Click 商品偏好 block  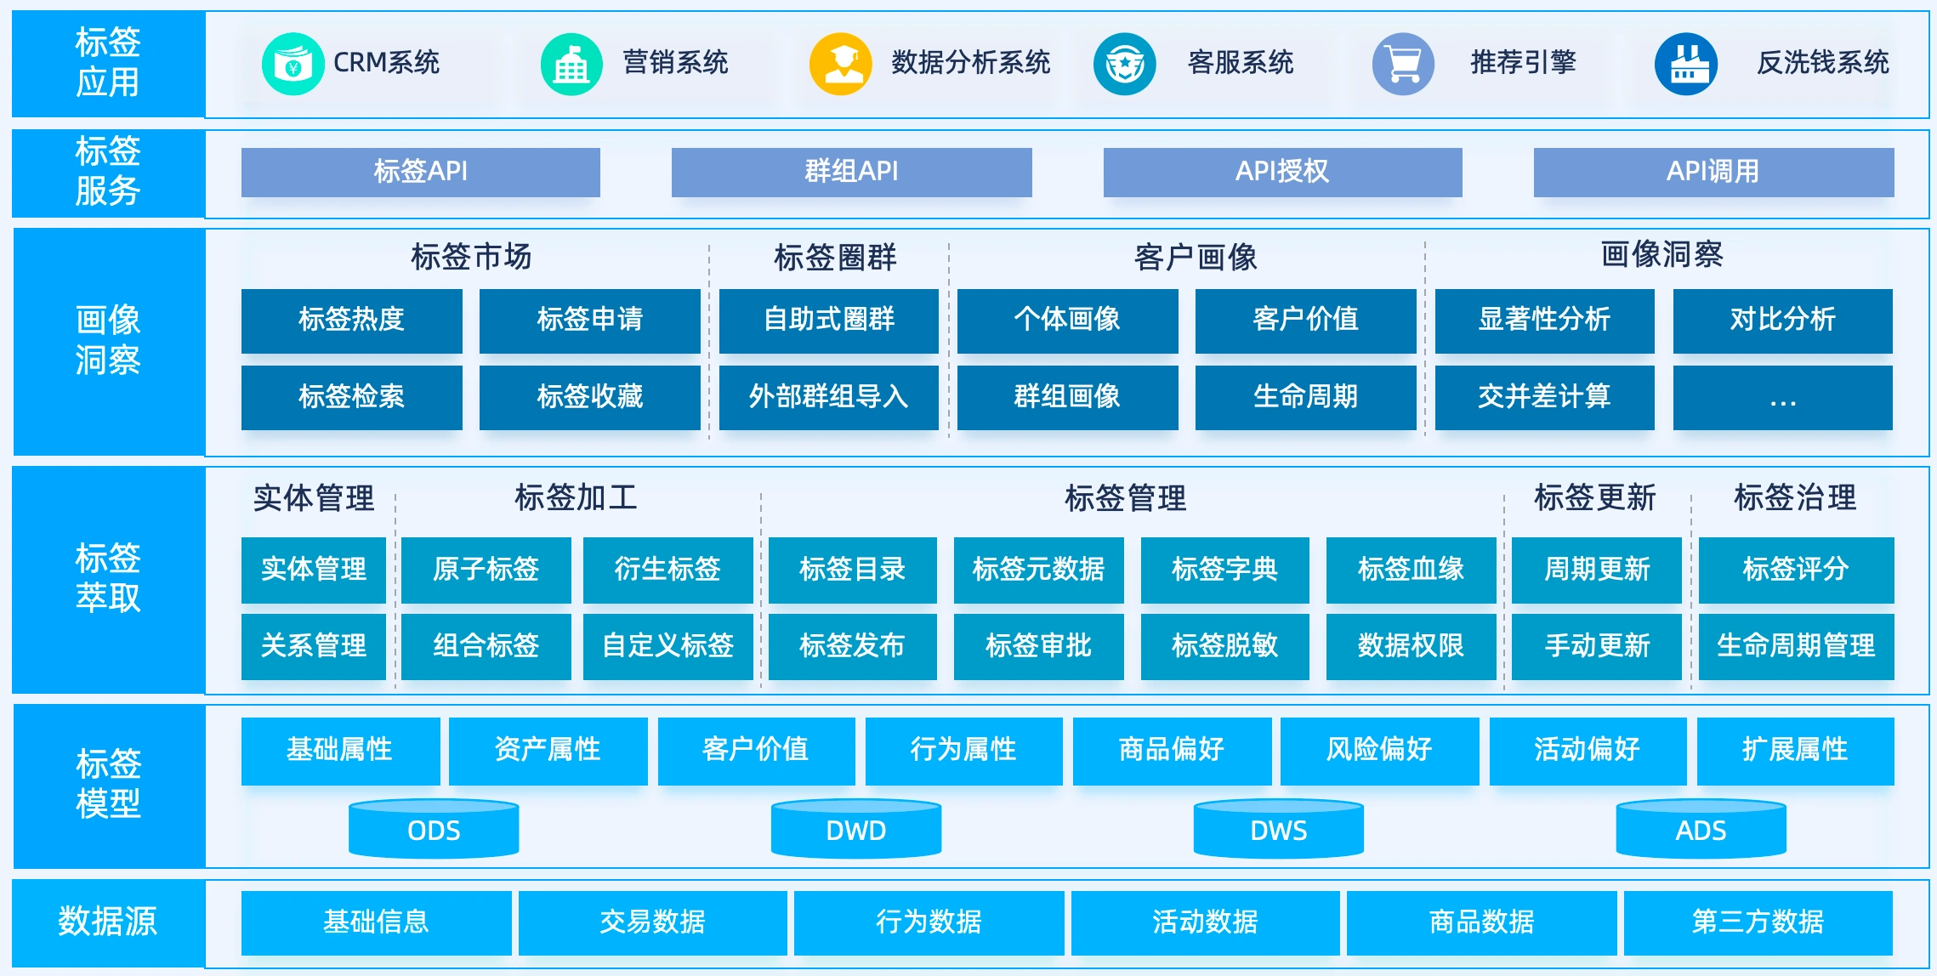(1173, 751)
